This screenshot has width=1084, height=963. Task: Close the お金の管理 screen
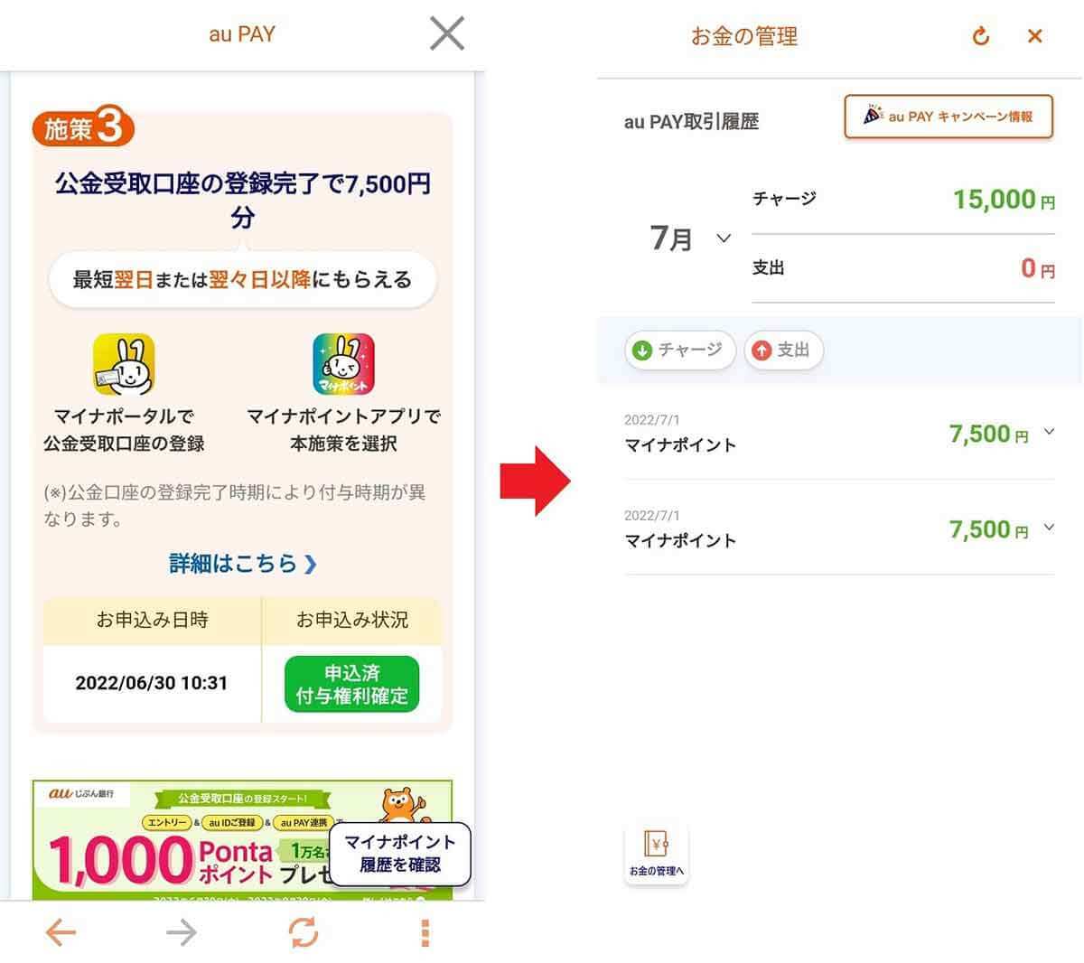point(1035,36)
